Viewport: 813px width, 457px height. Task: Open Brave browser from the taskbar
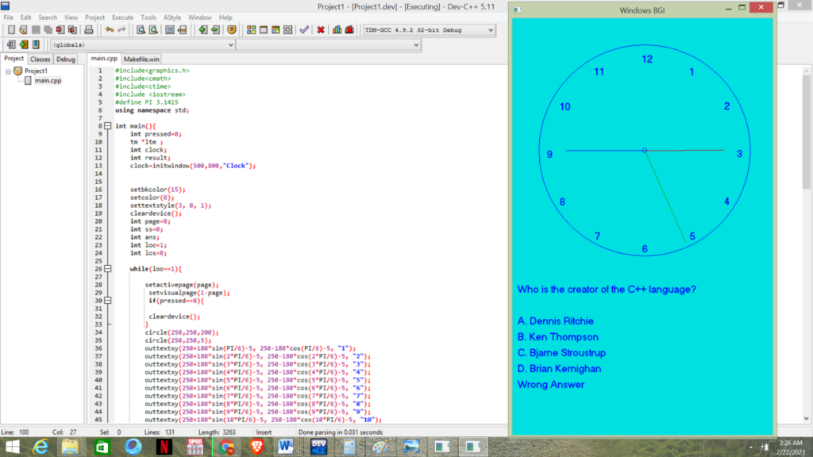pos(256,447)
